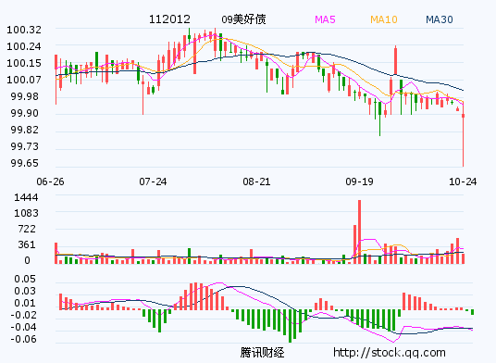Select the 10-24 date marker

point(463,181)
